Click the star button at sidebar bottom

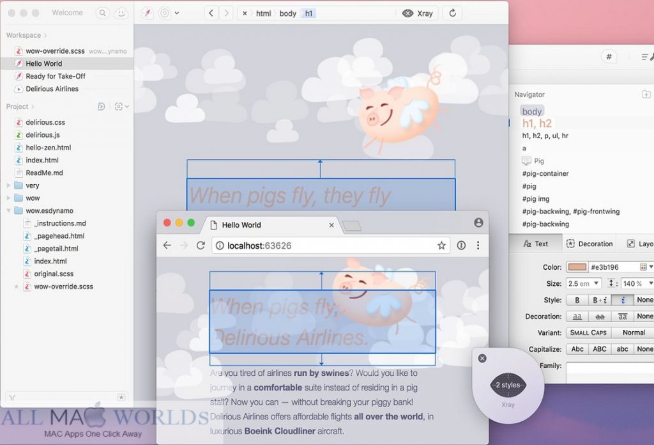121,398
